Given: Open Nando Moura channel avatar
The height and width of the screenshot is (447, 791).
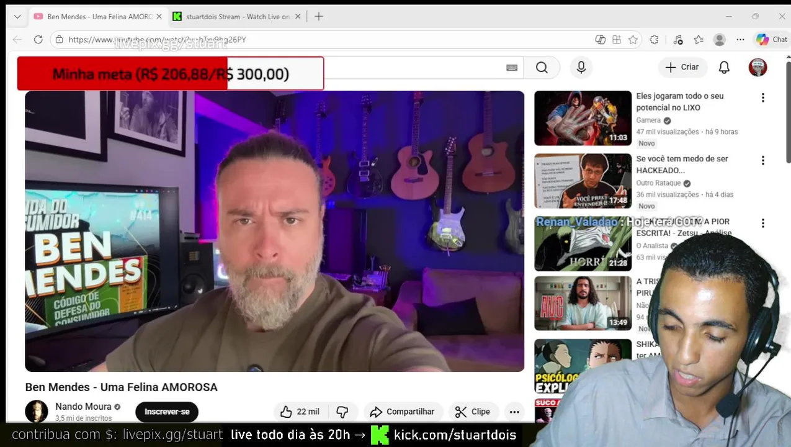Looking at the screenshot, I should [37, 412].
